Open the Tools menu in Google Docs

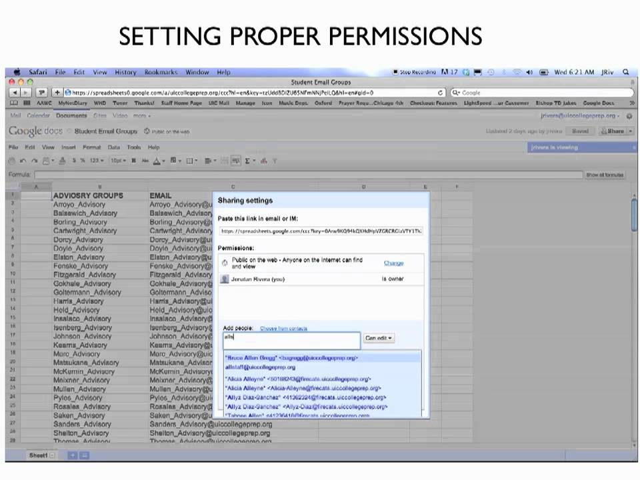pyautogui.click(x=134, y=147)
